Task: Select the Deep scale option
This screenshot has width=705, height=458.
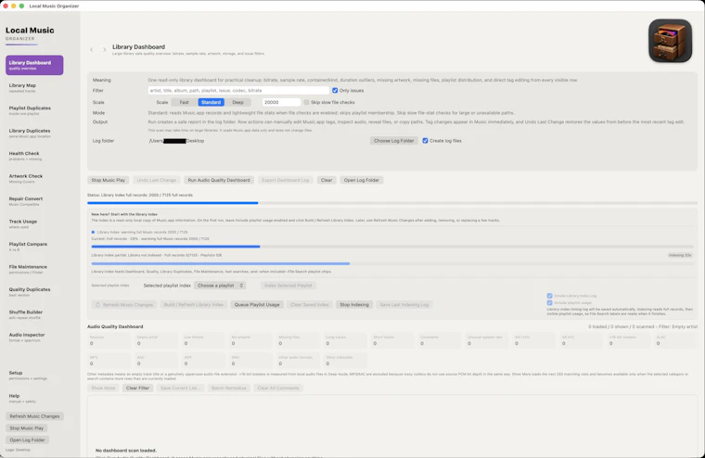Action: point(237,103)
